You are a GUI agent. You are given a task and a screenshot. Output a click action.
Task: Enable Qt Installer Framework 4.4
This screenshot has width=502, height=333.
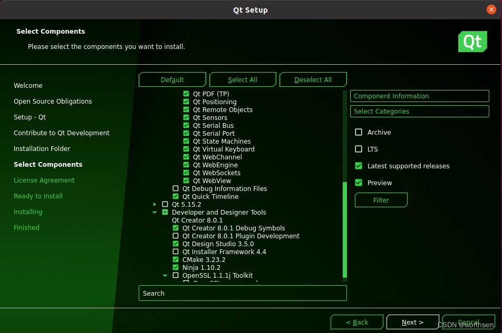tap(176, 251)
